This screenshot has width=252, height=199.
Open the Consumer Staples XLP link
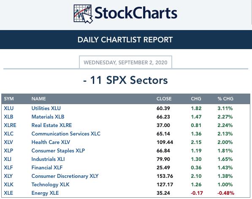(x=58, y=150)
